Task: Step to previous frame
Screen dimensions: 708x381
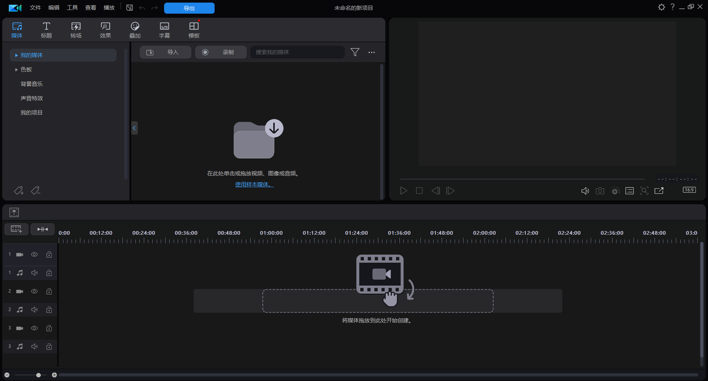Action: tap(436, 191)
